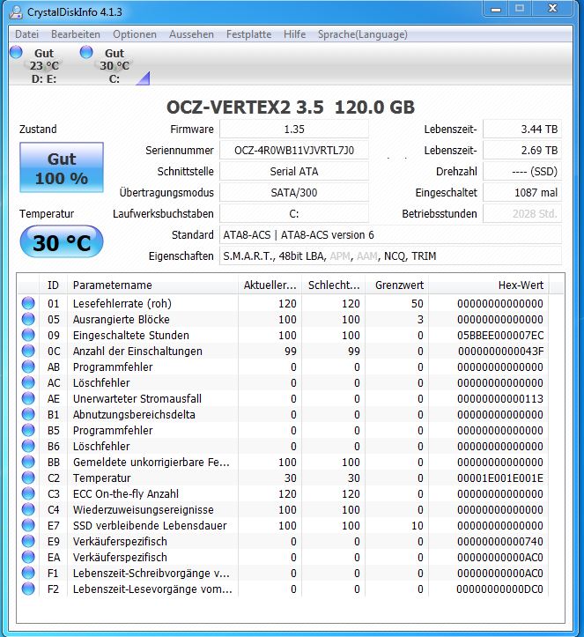Click hex value 00001E001E001E
The image size is (584, 637).
(500, 478)
